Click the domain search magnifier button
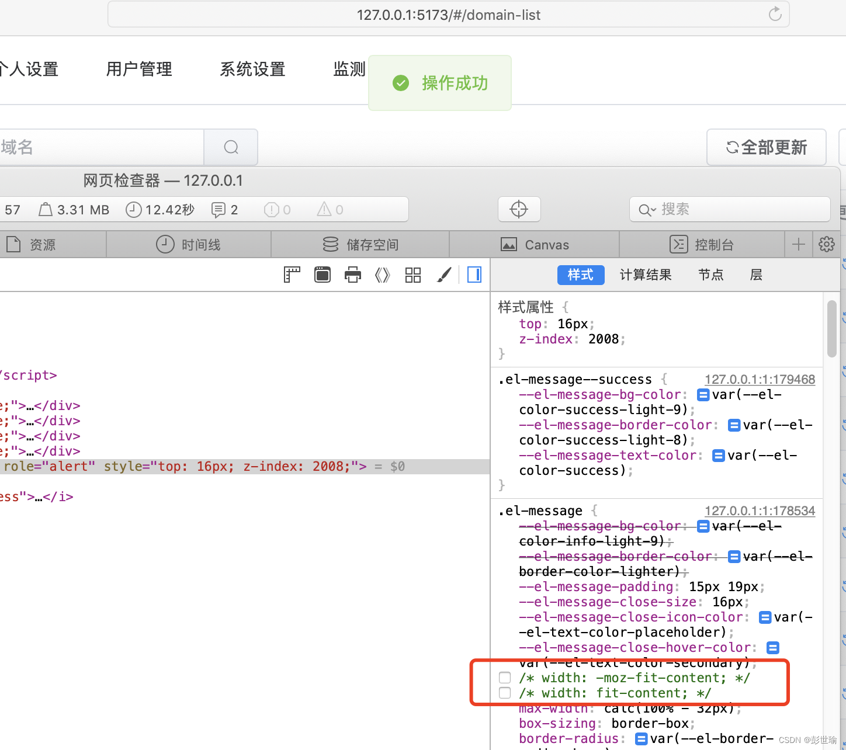Image resolution: width=846 pixels, height=750 pixels. [x=231, y=147]
